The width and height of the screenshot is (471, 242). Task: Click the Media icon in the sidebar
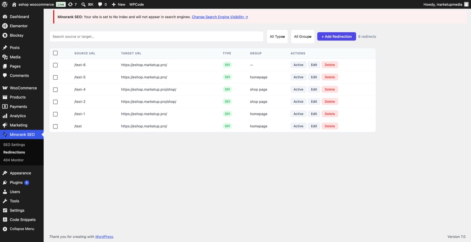pyautogui.click(x=5, y=57)
